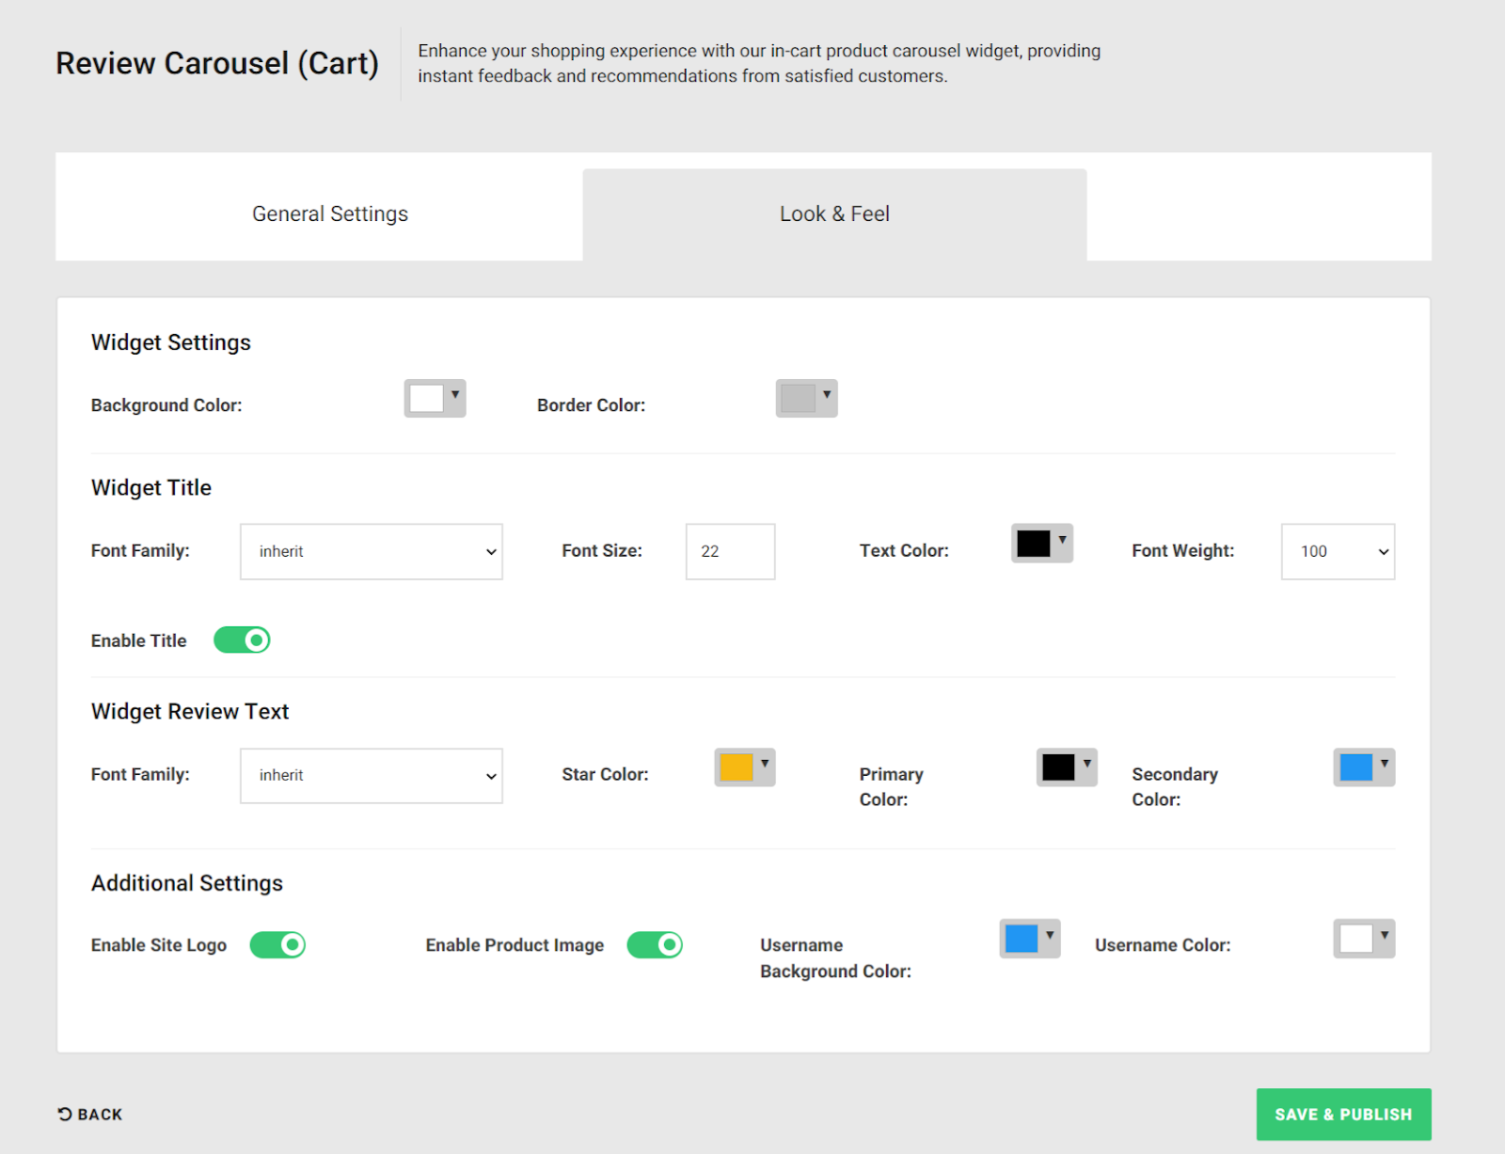1505x1154 pixels.
Task: Click the Additional Settings heading
Action: [x=187, y=883]
